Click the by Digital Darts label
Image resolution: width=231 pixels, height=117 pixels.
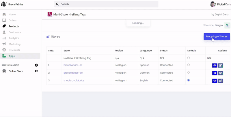point(220,14)
